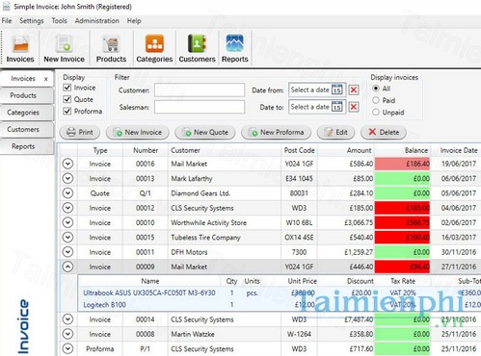Click the application icon in title bar
This screenshot has width=481, height=356.
6,7
